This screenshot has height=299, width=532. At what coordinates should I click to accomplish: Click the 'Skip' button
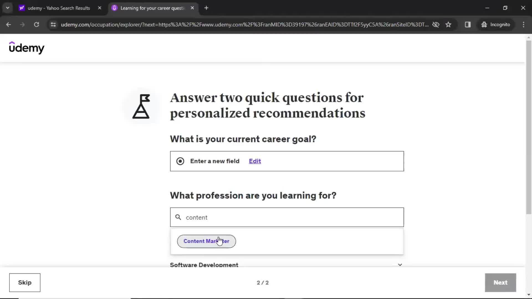coord(24,283)
